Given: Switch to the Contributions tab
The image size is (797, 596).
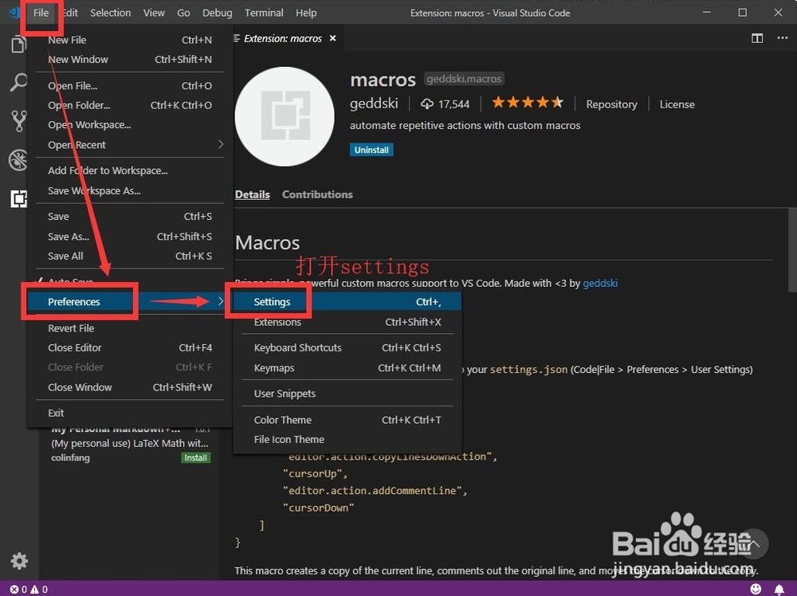Looking at the screenshot, I should [x=317, y=194].
